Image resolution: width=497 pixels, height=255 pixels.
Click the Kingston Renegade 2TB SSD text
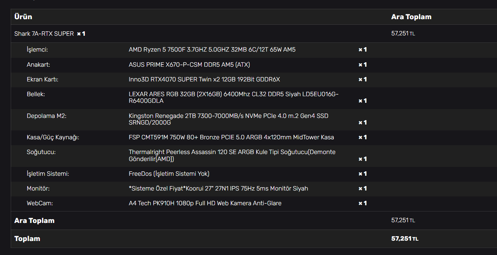pyautogui.click(x=229, y=119)
